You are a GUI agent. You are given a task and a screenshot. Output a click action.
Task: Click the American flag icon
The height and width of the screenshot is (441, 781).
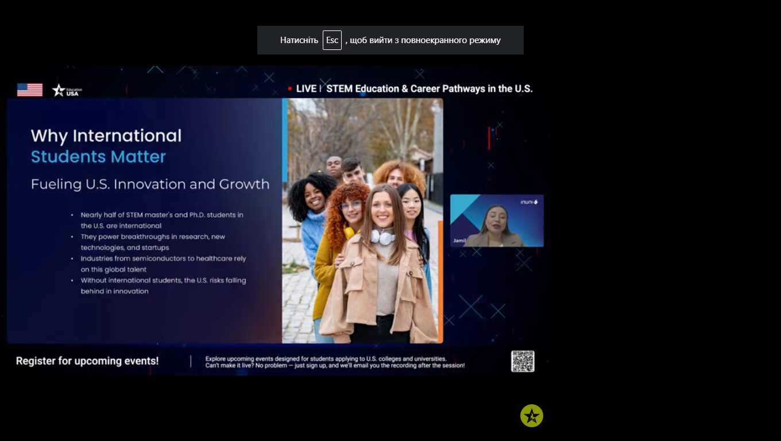pos(30,90)
